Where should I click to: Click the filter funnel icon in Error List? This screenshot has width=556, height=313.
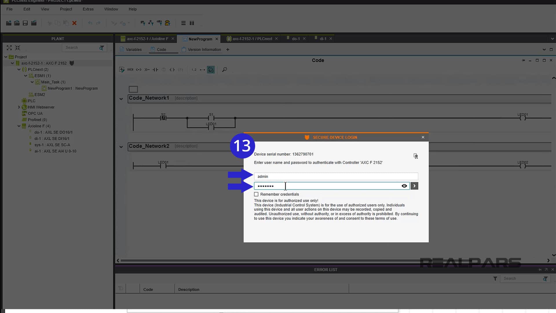pyautogui.click(x=495, y=279)
